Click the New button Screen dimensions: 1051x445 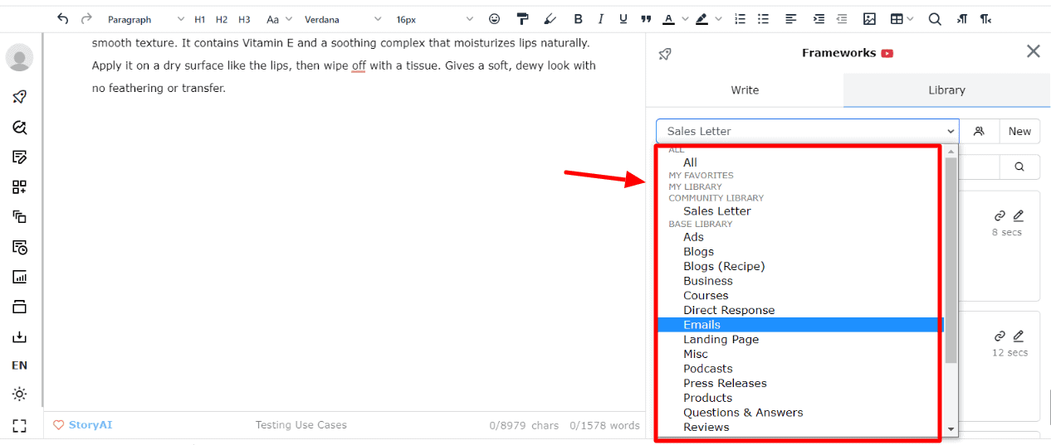[1019, 131]
